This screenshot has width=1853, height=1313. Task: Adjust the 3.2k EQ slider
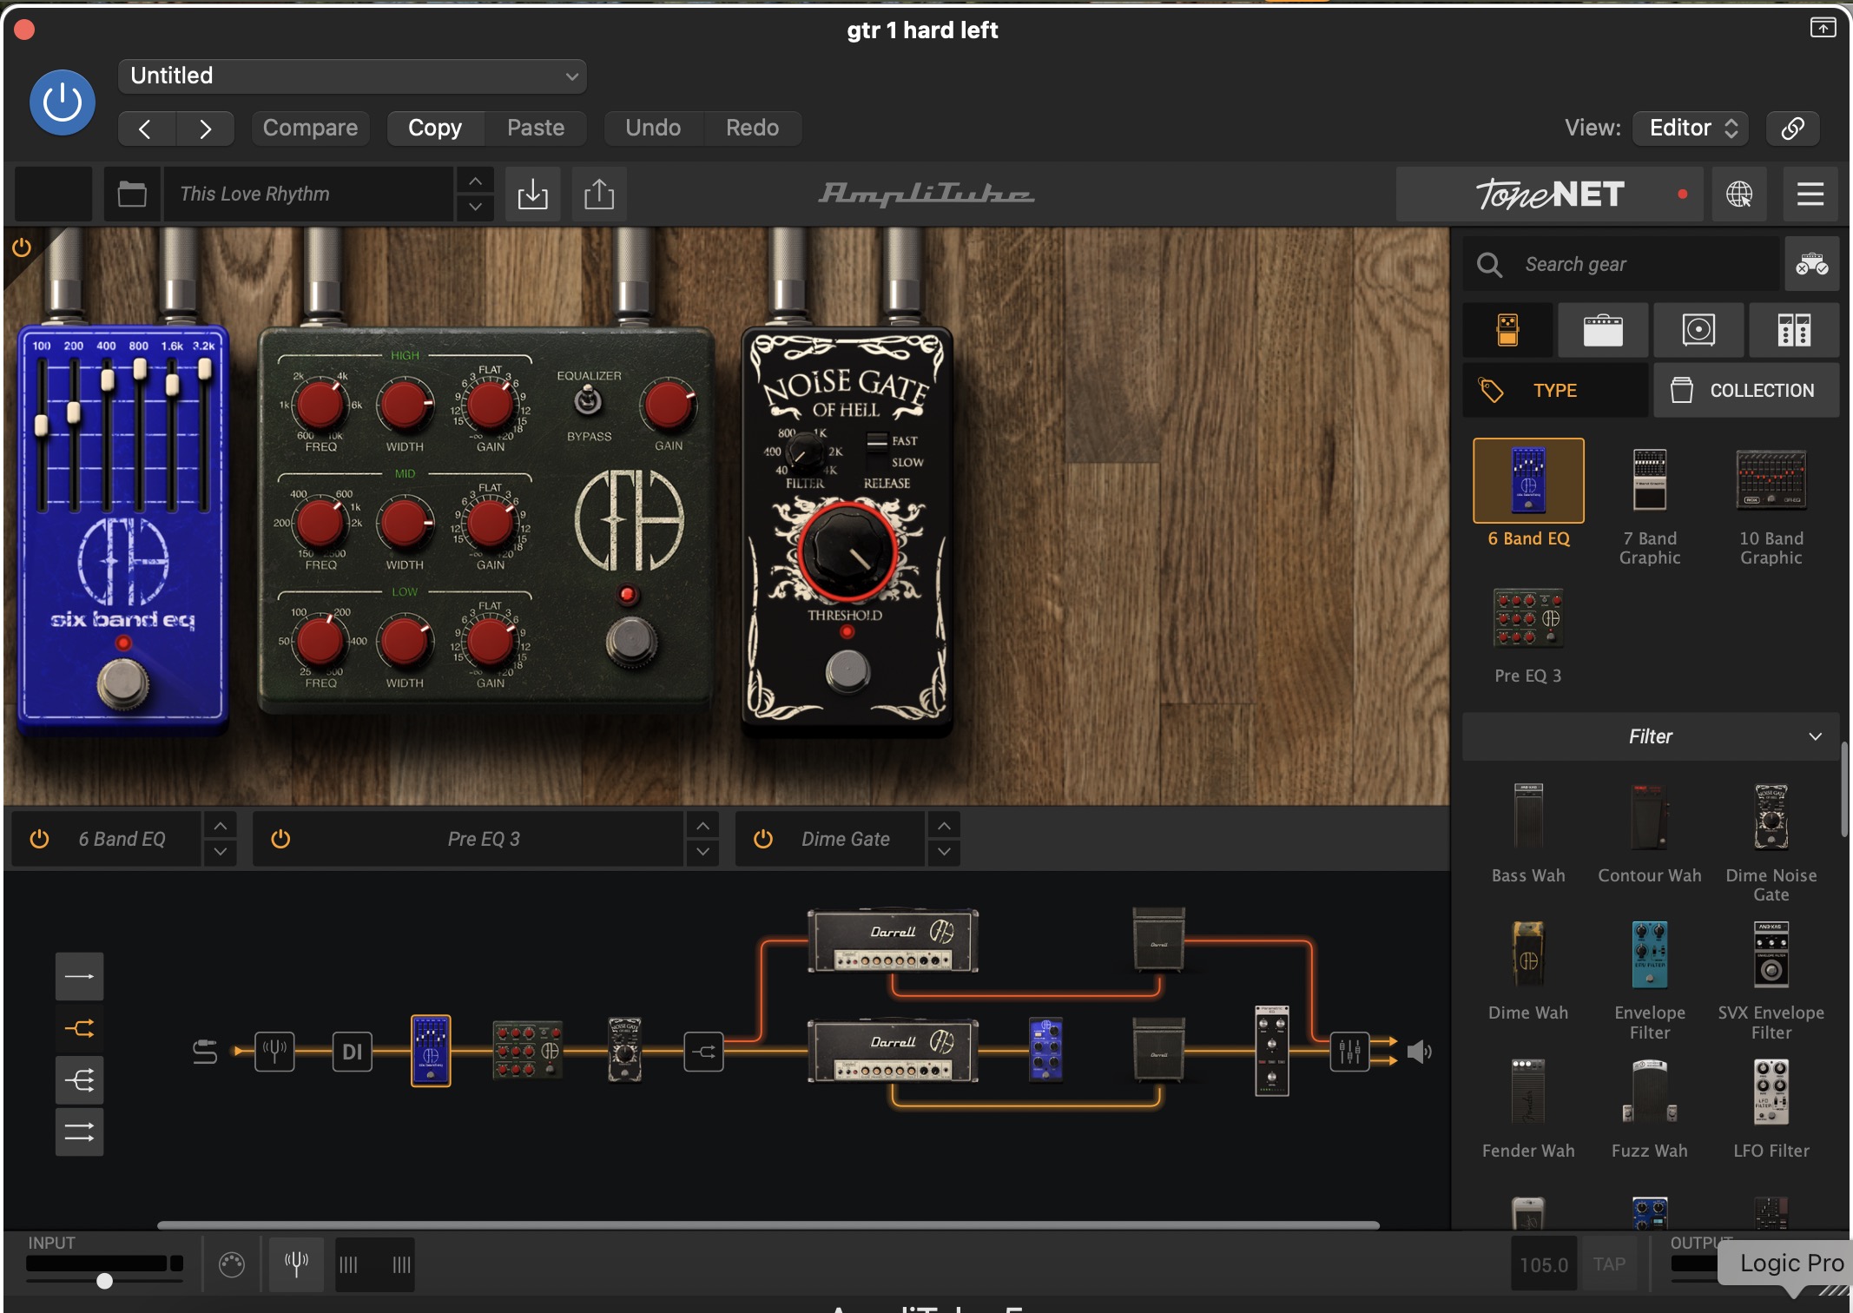click(204, 369)
